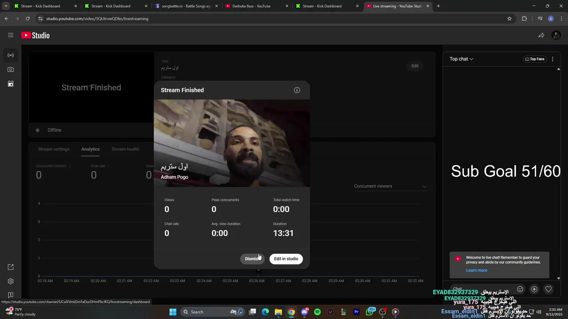
Task: Open the Manage calendar icon in sidebar
Action: tap(11, 84)
